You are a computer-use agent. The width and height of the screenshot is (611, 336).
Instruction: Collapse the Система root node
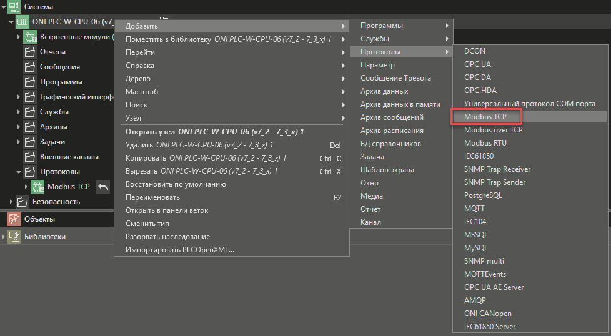[4, 7]
